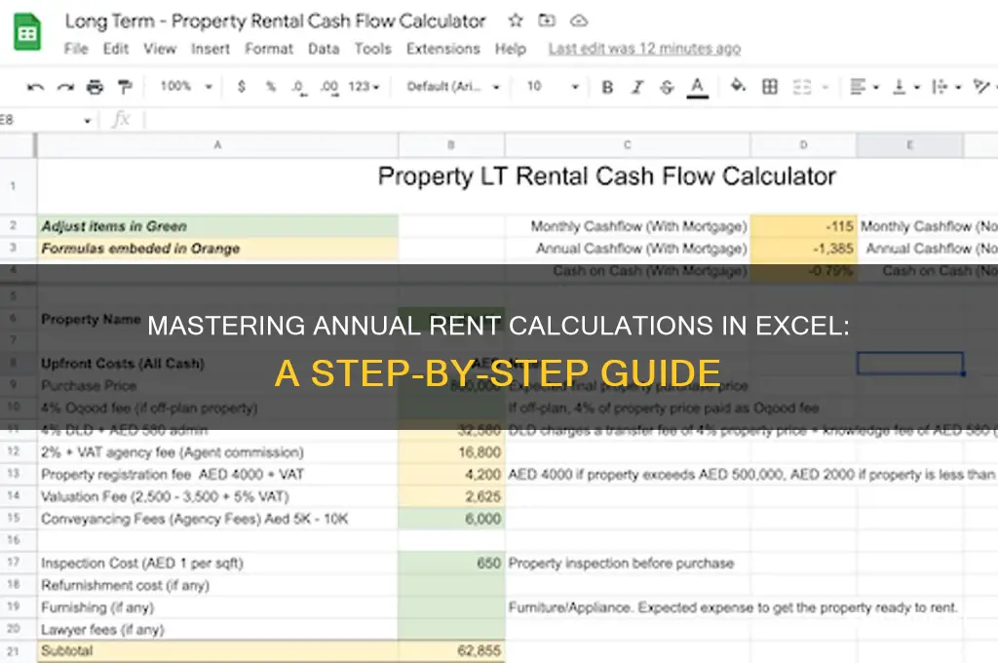Open the Data menu
The height and width of the screenshot is (663, 998).
click(x=324, y=49)
